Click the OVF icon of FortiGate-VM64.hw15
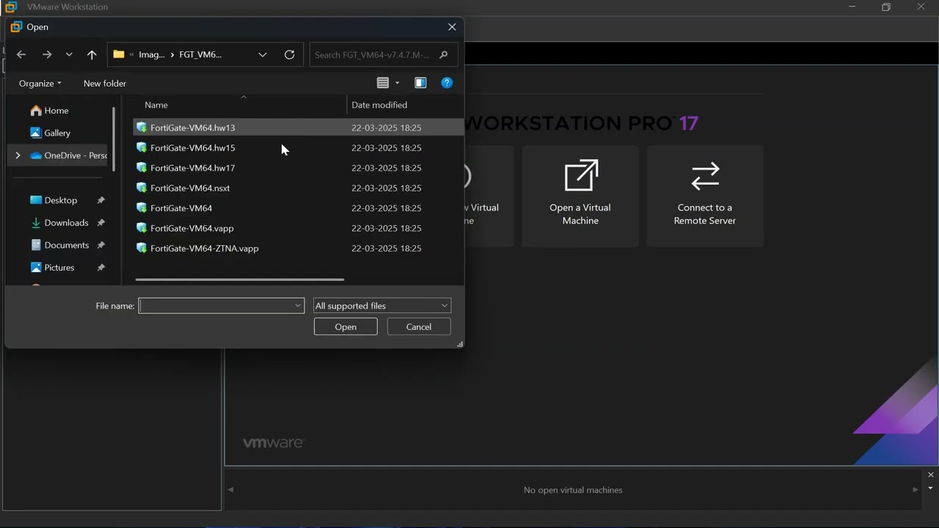The image size is (939, 528). pos(142,147)
